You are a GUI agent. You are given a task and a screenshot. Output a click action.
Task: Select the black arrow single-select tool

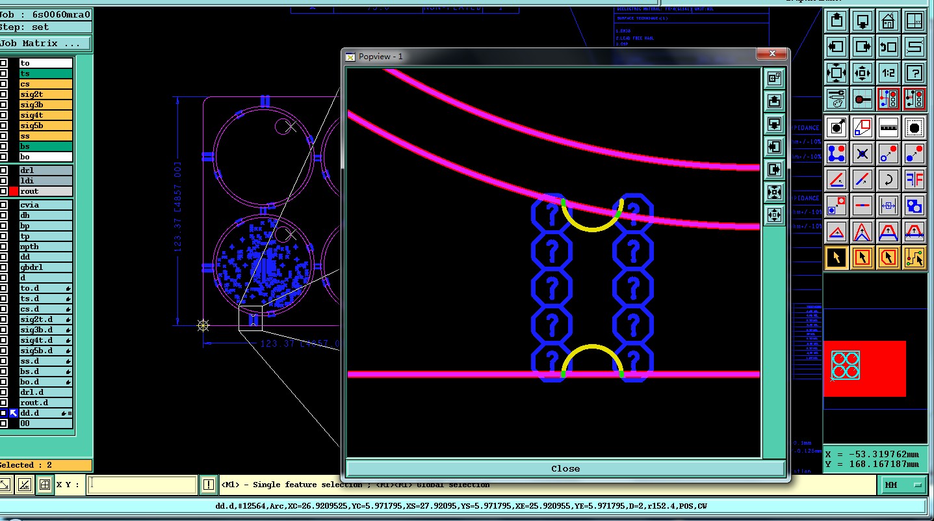point(837,258)
